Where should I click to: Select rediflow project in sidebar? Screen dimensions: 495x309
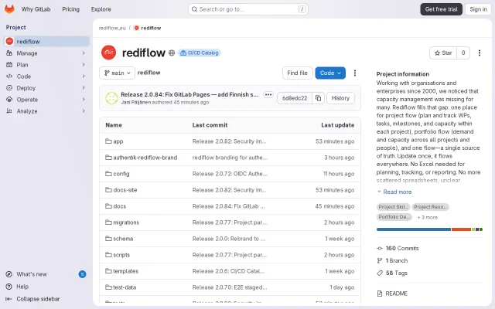pyautogui.click(x=46, y=41)
